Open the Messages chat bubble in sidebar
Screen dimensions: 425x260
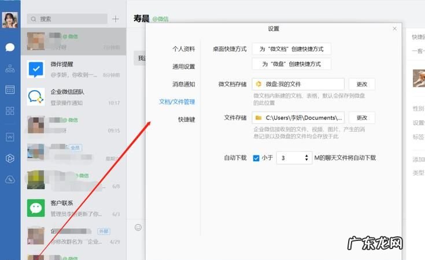(x=10, y=47)
